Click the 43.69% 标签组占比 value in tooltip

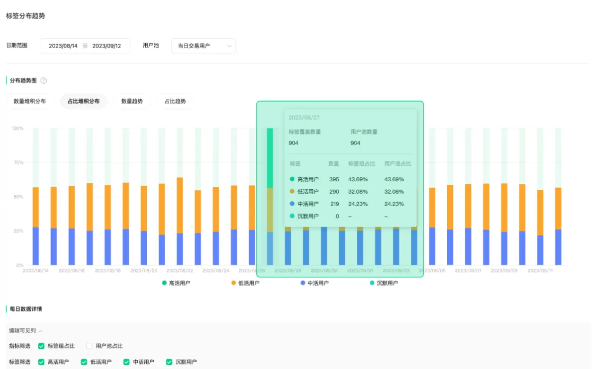tap(358, 179)
